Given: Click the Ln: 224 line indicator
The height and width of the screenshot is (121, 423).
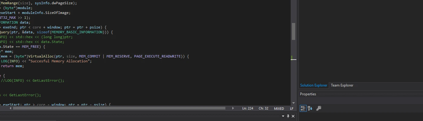Looking at the screenshot, I should coord(248,108).
